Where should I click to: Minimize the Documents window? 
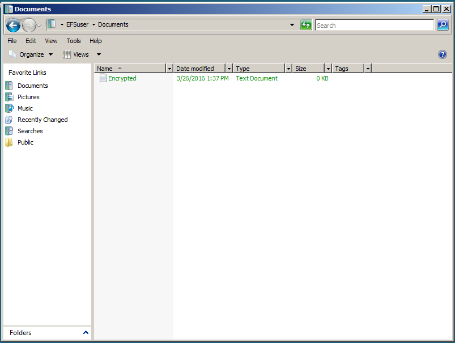[x=427, y=9]
